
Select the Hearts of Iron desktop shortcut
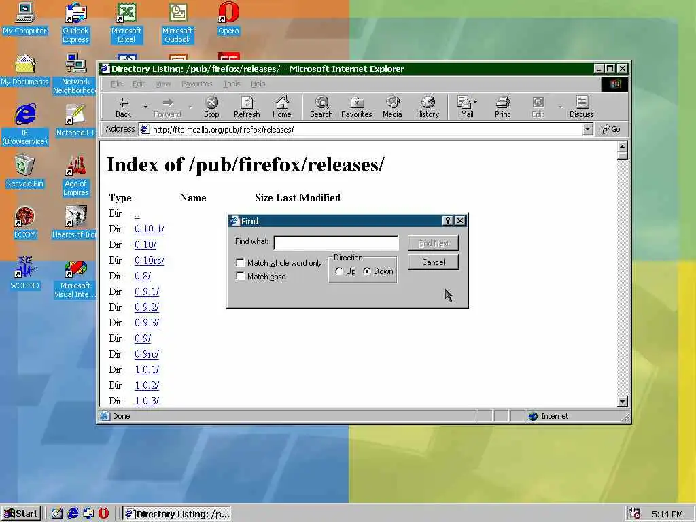74,223
